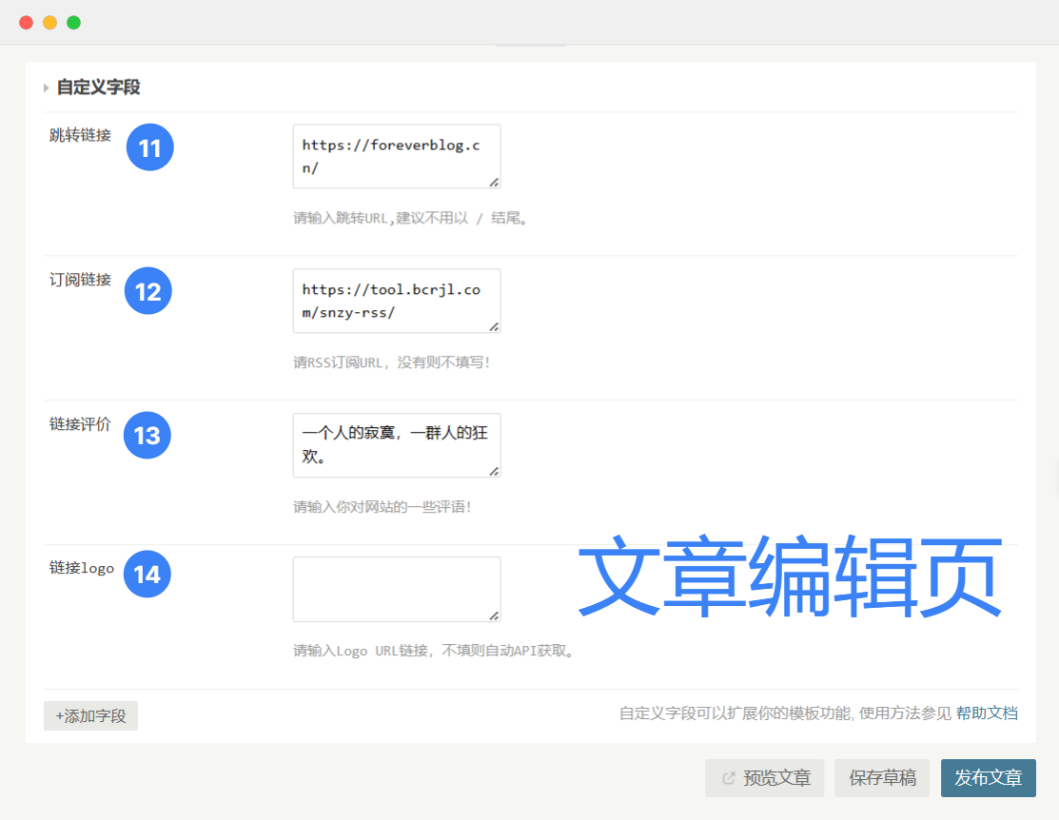Click the blue marker numbered 11
This screenshot has width=1059, height=820.
[149, 147]
